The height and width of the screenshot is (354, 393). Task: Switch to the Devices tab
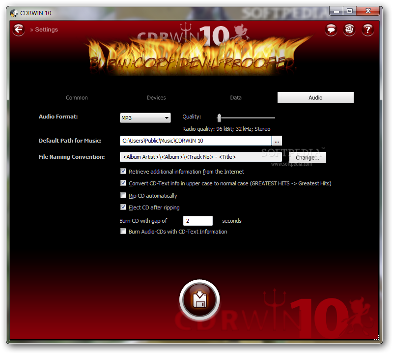pos(156,97)
